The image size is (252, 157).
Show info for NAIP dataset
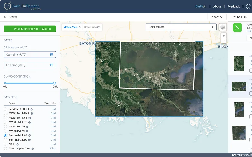(x=18, y=144)
